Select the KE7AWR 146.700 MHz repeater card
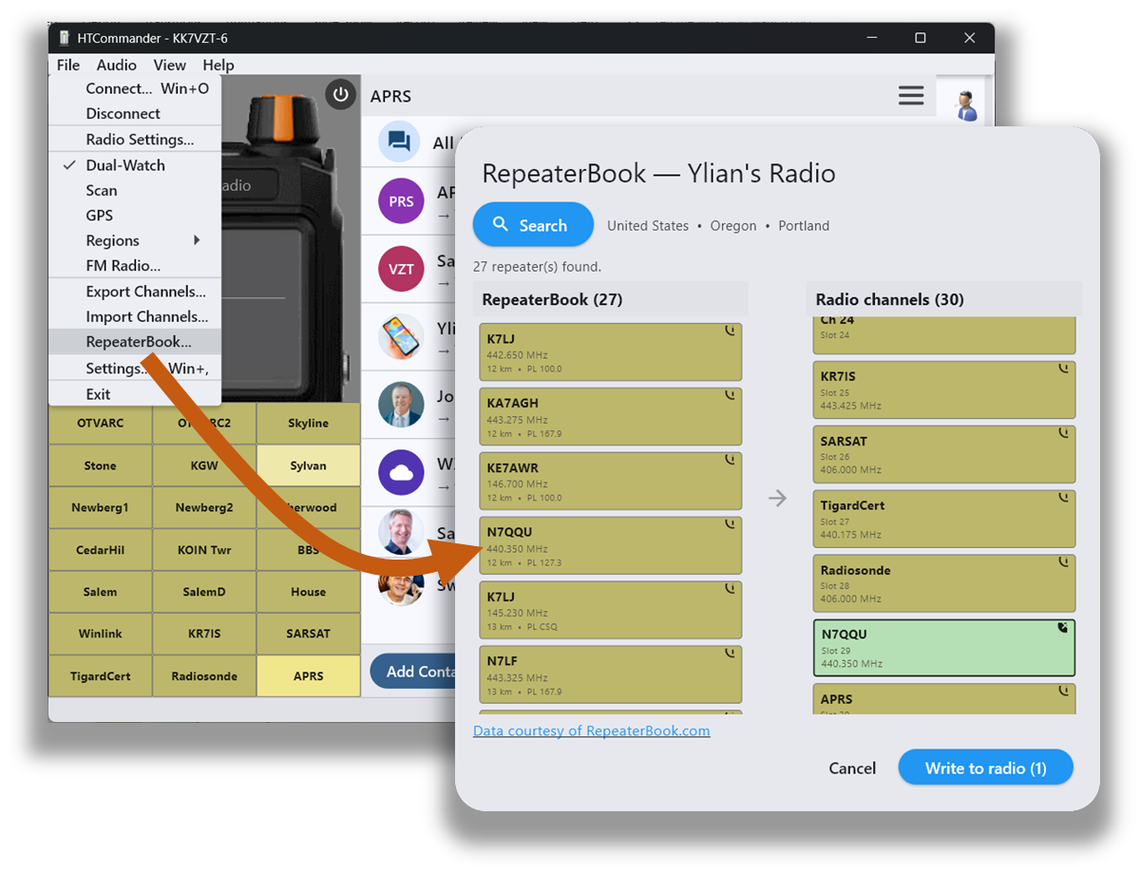 (x=610, y=481)
